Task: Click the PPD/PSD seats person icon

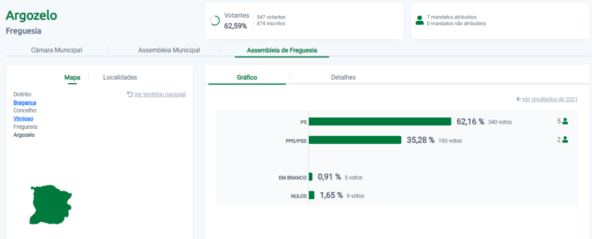Action: pyautogui.click(x=565, y=140)
